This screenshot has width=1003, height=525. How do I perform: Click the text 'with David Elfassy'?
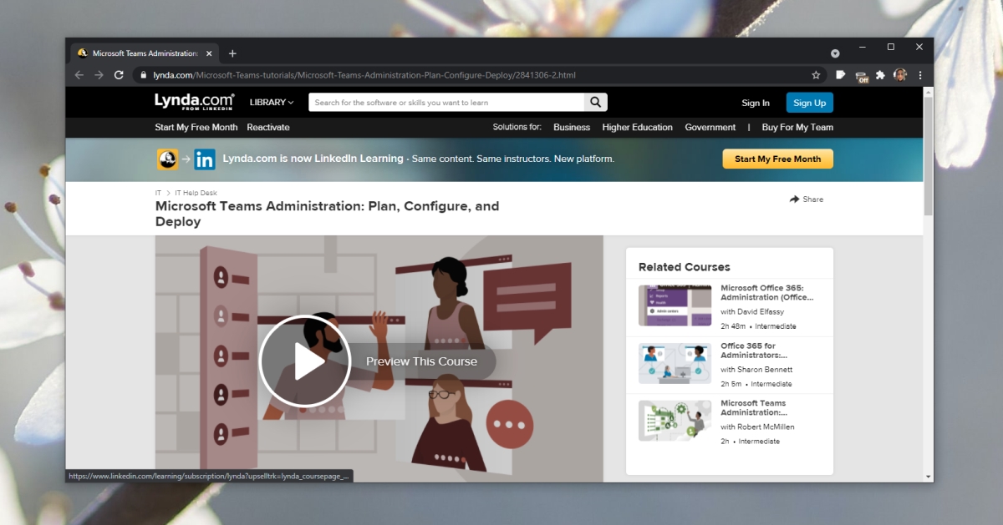752,312
